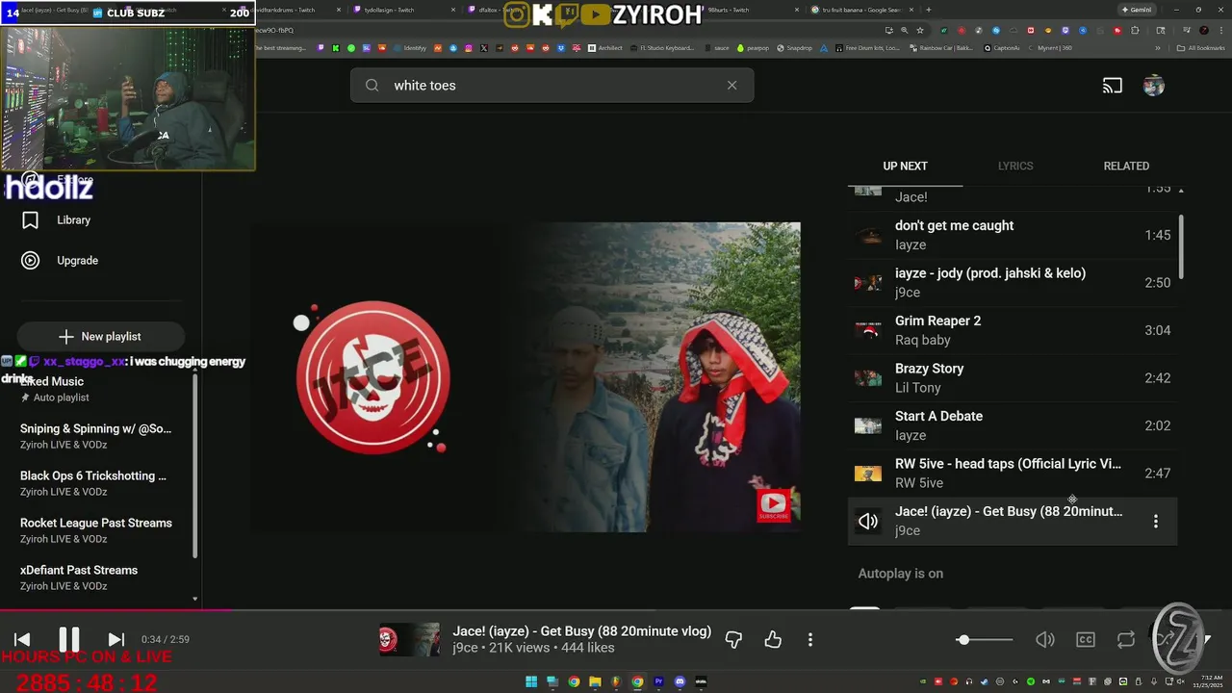Switch to the RELATED tab
Image resolution: width=1232 pixels, height=693 pixels.
tap(1126, 166)
